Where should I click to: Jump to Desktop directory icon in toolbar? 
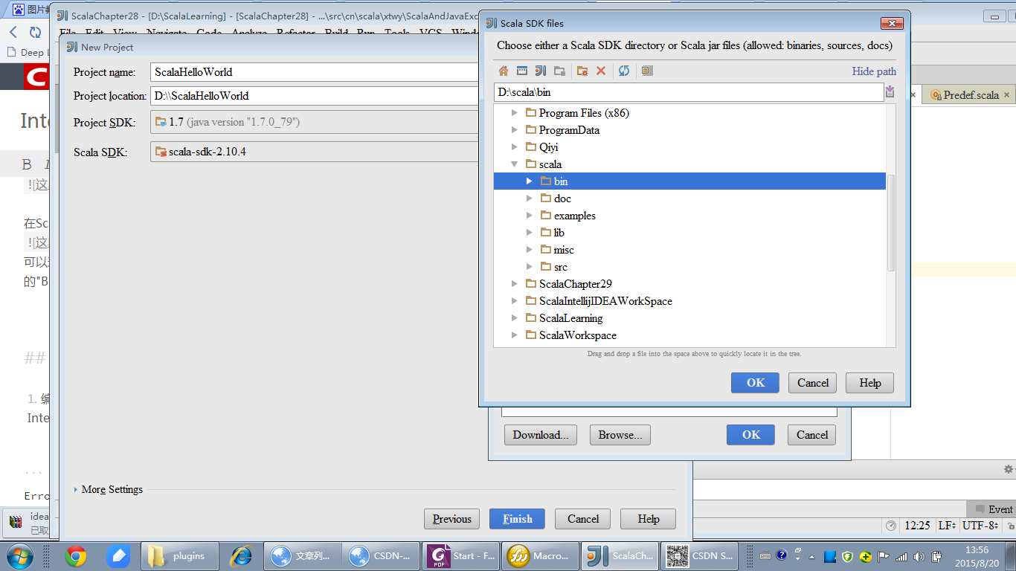(x=522, y=71)
